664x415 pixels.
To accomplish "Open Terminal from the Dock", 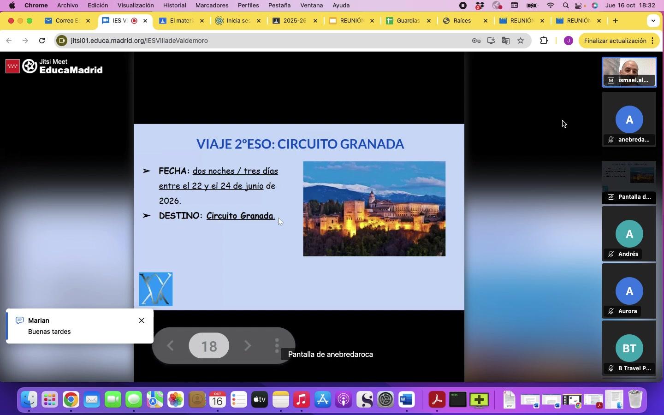I will (x=458, y=400).
